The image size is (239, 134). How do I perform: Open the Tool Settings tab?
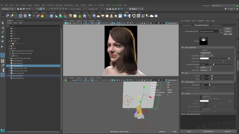(20, 20)
